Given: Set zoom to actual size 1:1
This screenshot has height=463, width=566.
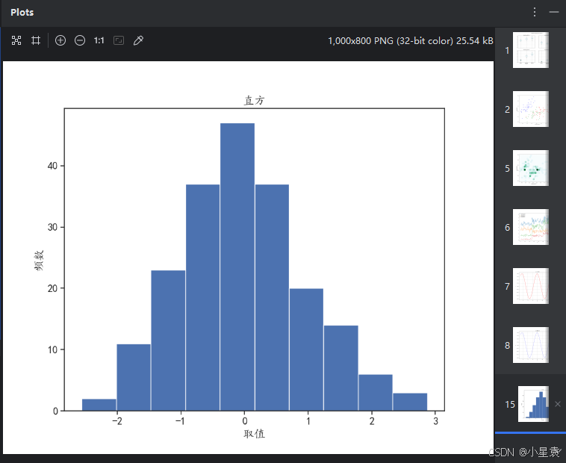Looking at the screenshot, I should tap(99, 40).
